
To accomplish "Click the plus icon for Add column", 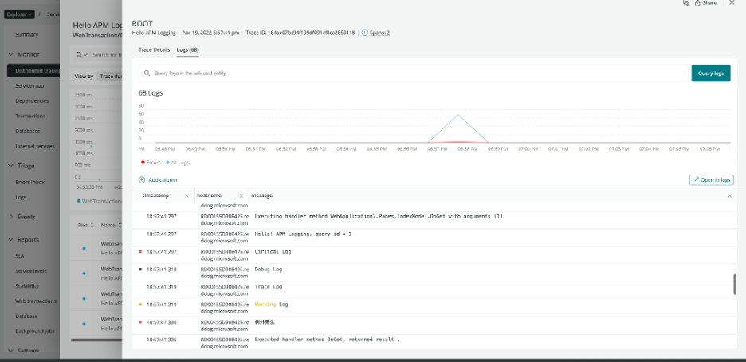I will coord(142,180).
